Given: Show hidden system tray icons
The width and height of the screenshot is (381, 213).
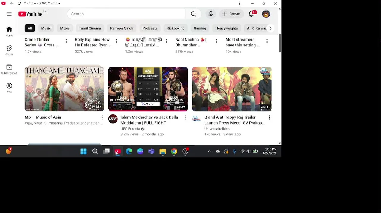Looking at the screenshot, I should [x=210, y=151].
